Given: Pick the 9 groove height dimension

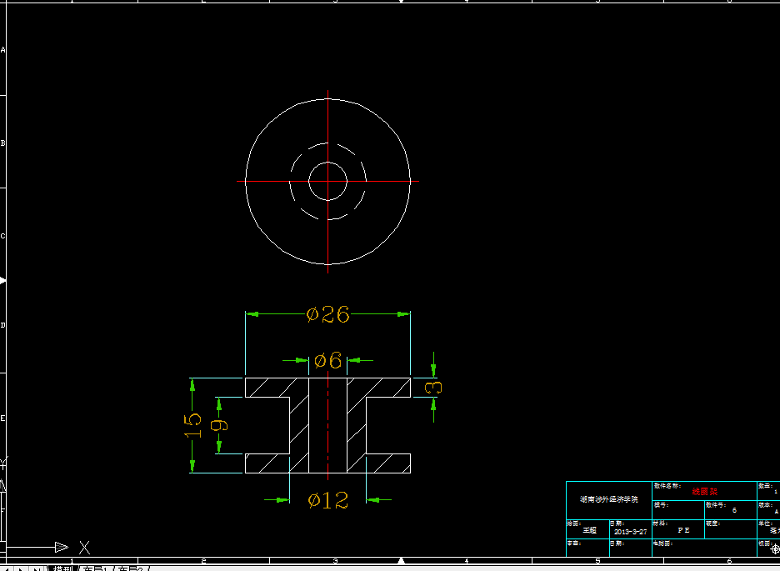Looking at the screenshot, I should tap(219, 425).
